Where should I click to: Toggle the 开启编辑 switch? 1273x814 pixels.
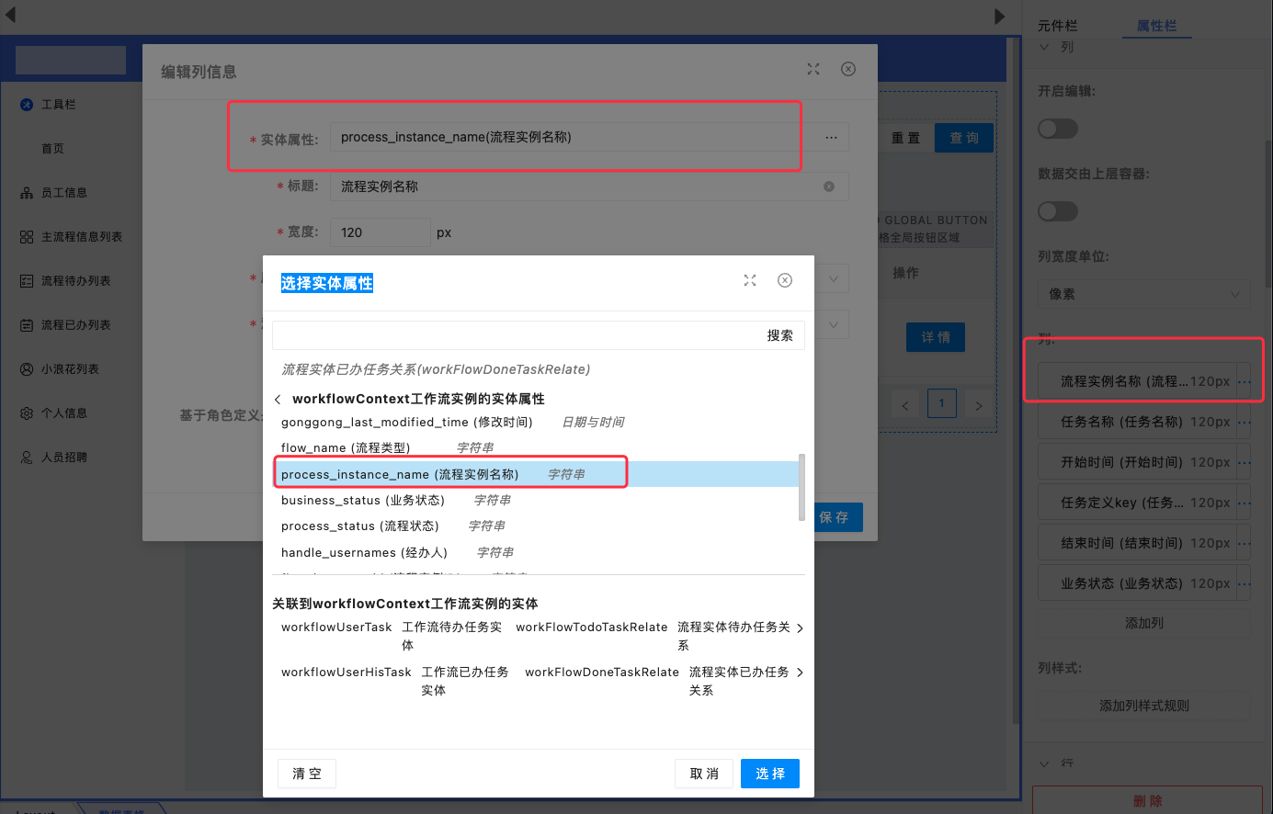(x=1057, y=129)
